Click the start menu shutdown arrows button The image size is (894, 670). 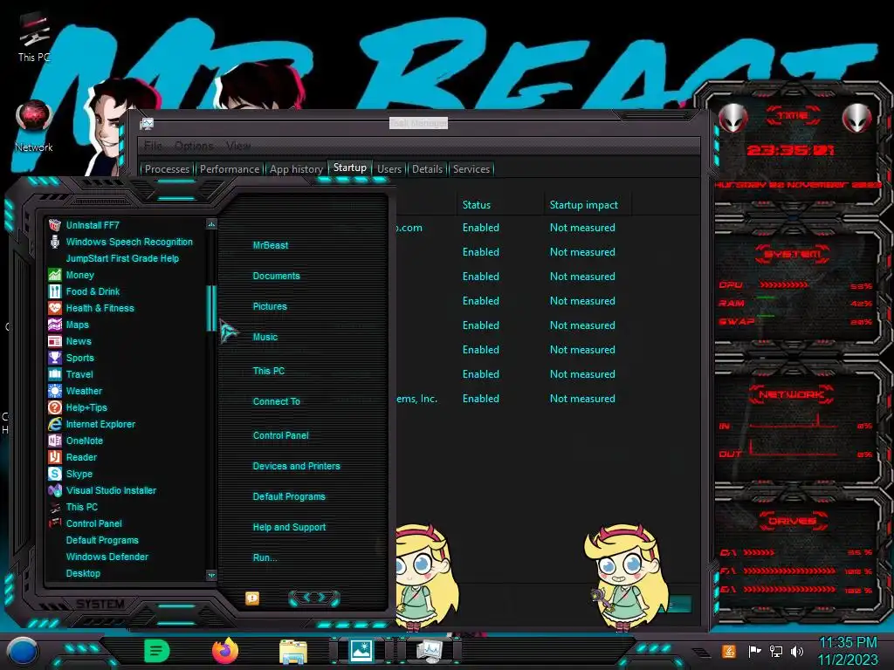coord(314,598)
